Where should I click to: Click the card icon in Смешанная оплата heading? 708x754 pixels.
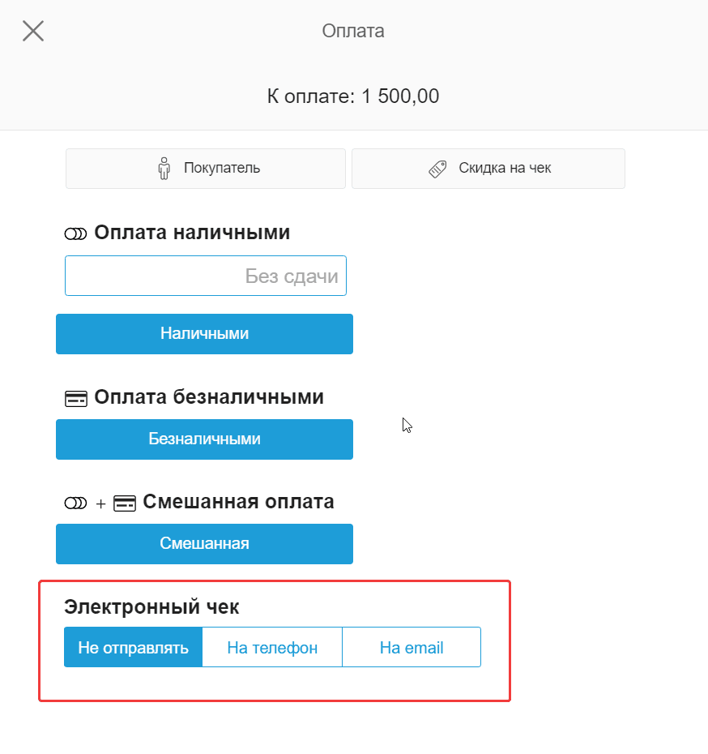[126, 502]
